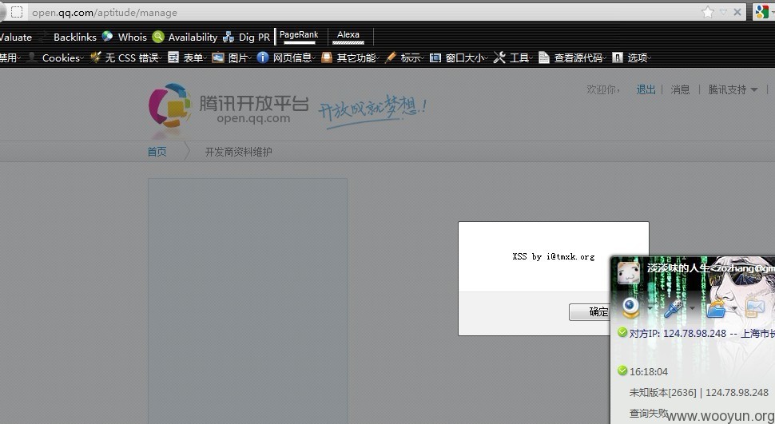This screenshot has width=775, height=424.
Task: Click the PR toolbar label
Action: 264,37
